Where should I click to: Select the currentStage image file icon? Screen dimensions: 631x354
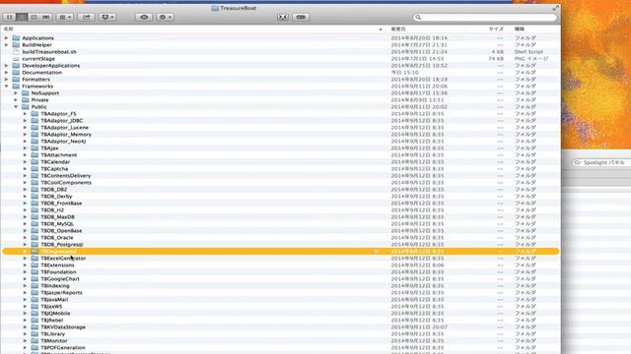click(x=16, y=59)
